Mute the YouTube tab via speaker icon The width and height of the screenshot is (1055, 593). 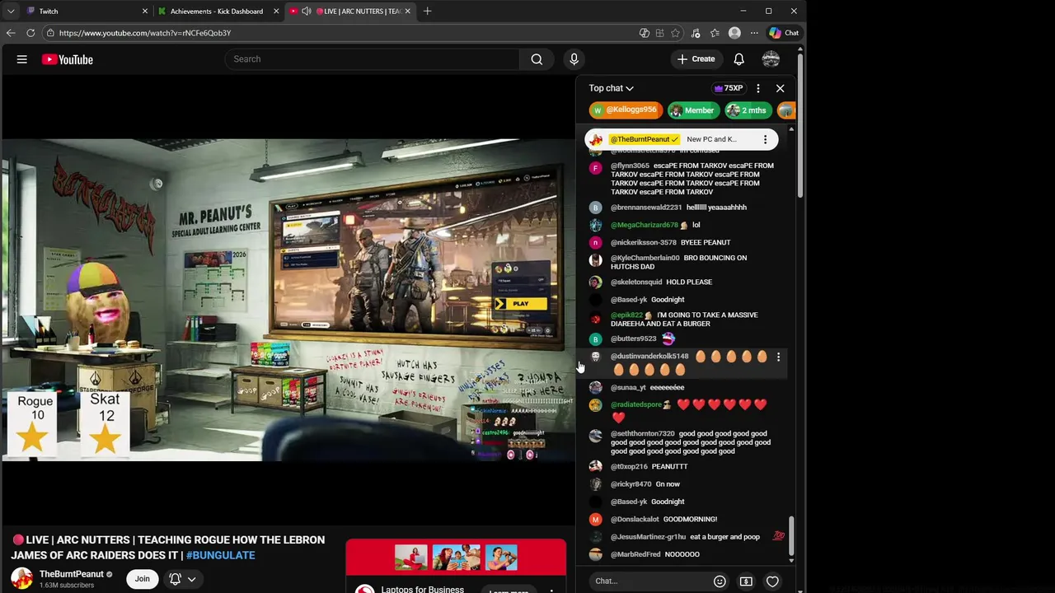tap(307, 12)
